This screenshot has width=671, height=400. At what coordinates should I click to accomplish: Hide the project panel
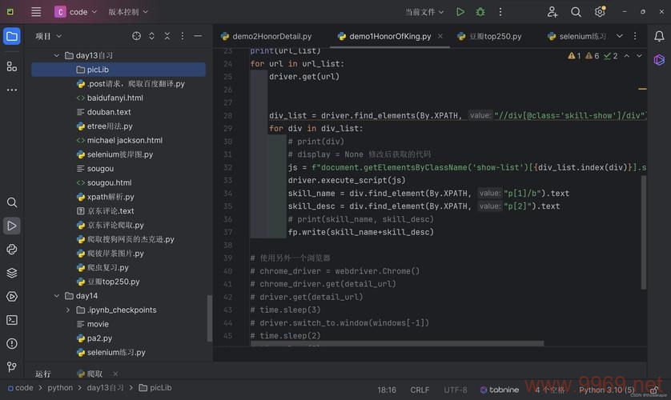(198, 36)
